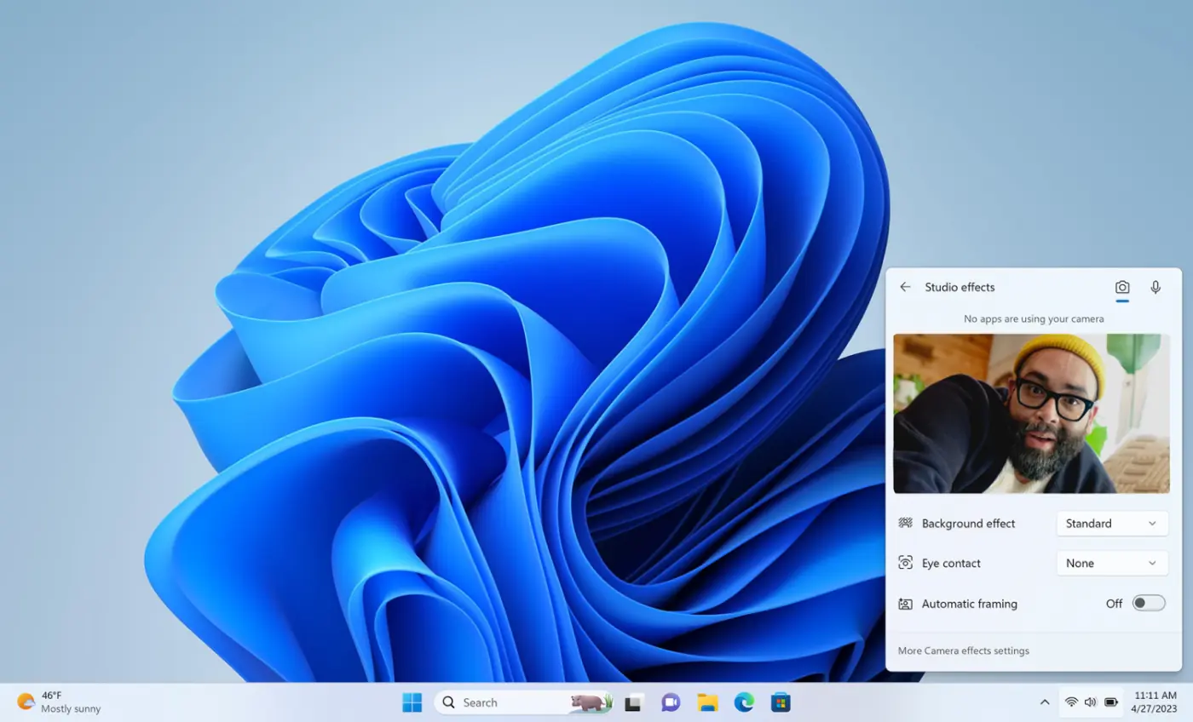Open the Background effect dropdown
This screenshot has width=1193, height=722.
(1111, 524)
